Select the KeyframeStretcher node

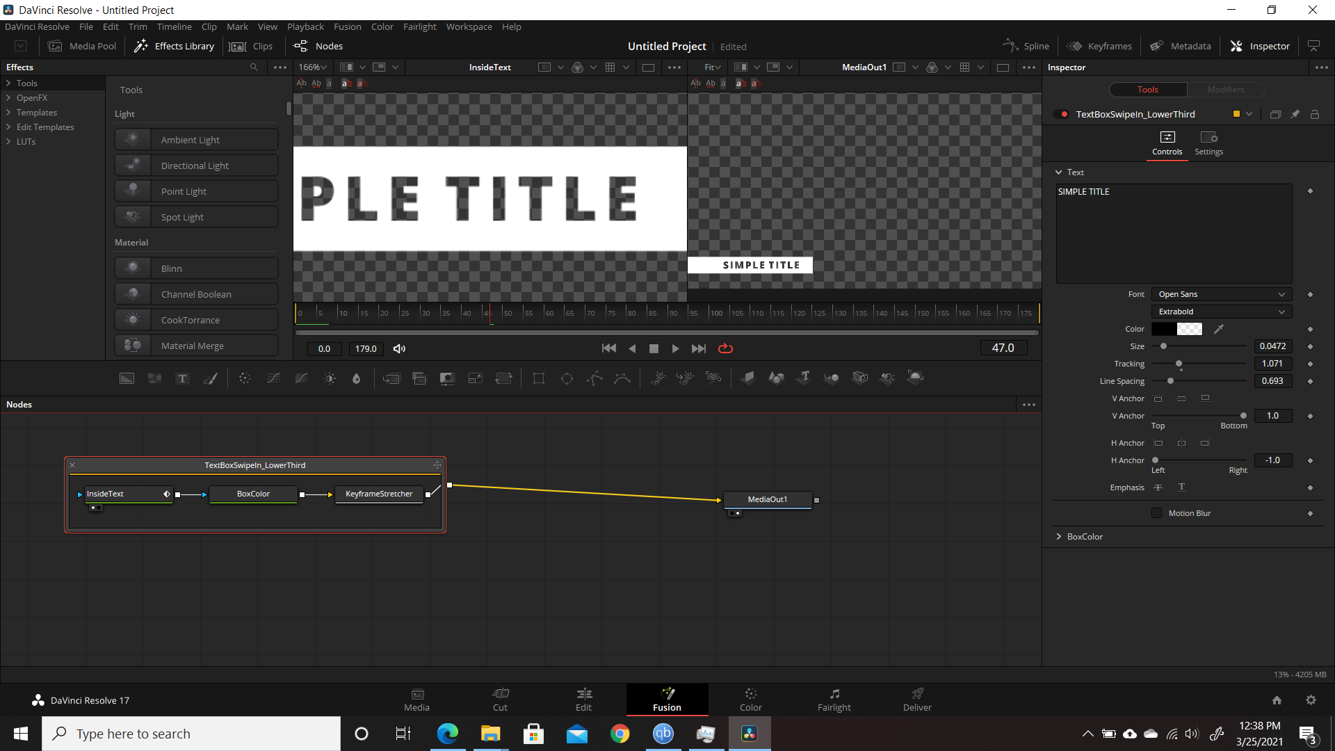[379, 494]
